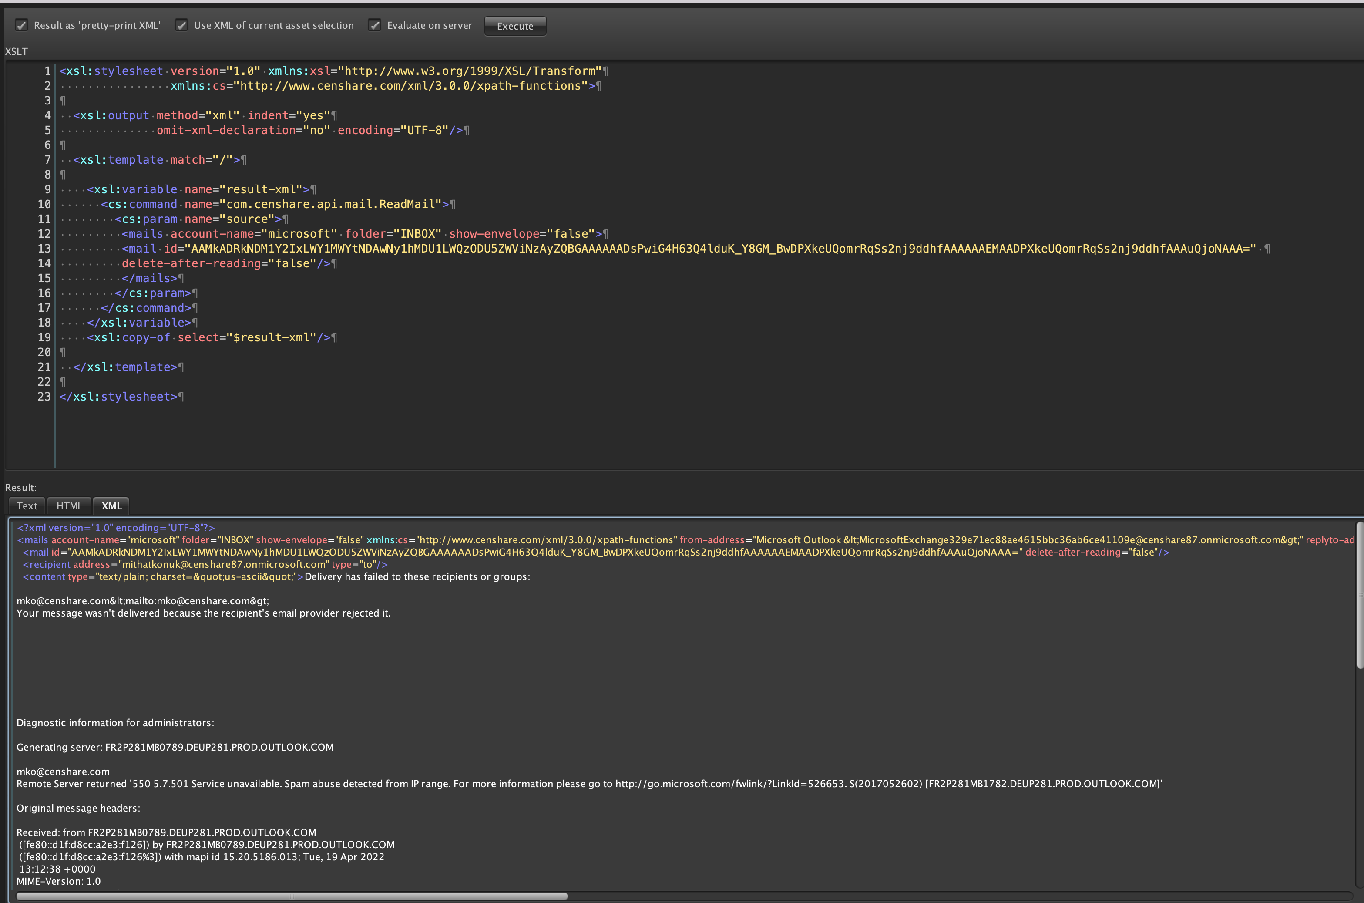The width and height of the screenshot is (1364, 903).
Task: Select the mail id value on line 13
Action: 719,248
